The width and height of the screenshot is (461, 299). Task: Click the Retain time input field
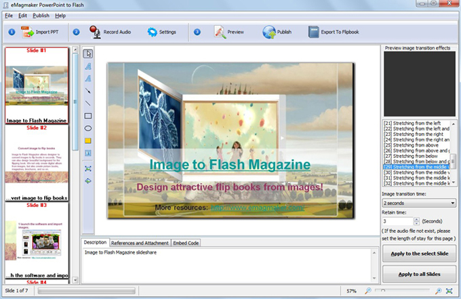pos(398,221)
